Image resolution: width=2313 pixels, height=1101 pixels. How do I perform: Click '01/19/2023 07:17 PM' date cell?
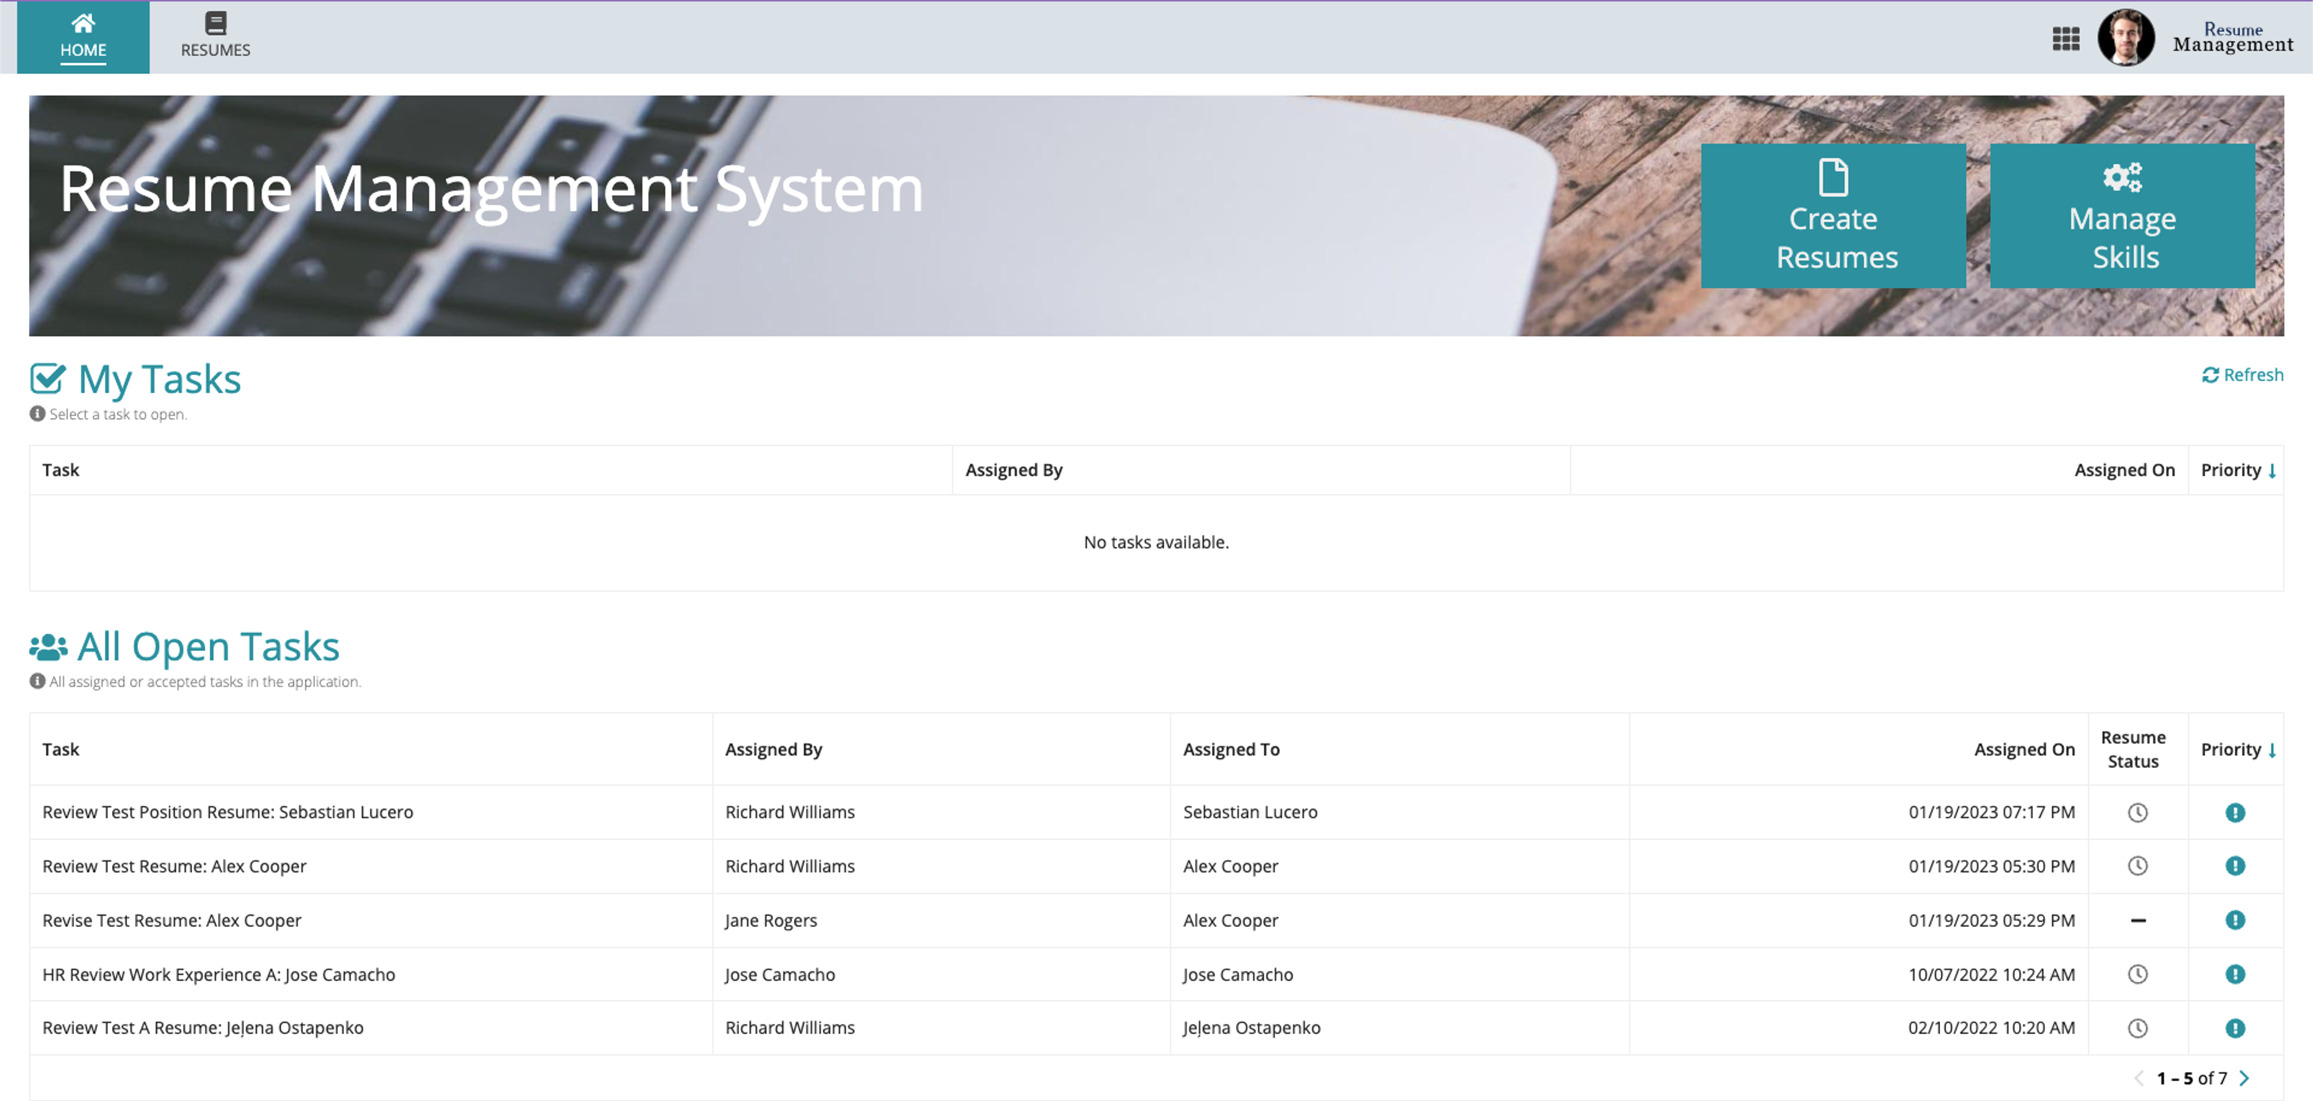(x=1991, y=812)
